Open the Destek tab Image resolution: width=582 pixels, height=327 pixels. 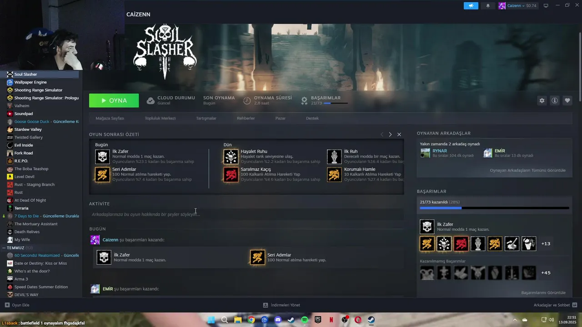pos(312,118)
